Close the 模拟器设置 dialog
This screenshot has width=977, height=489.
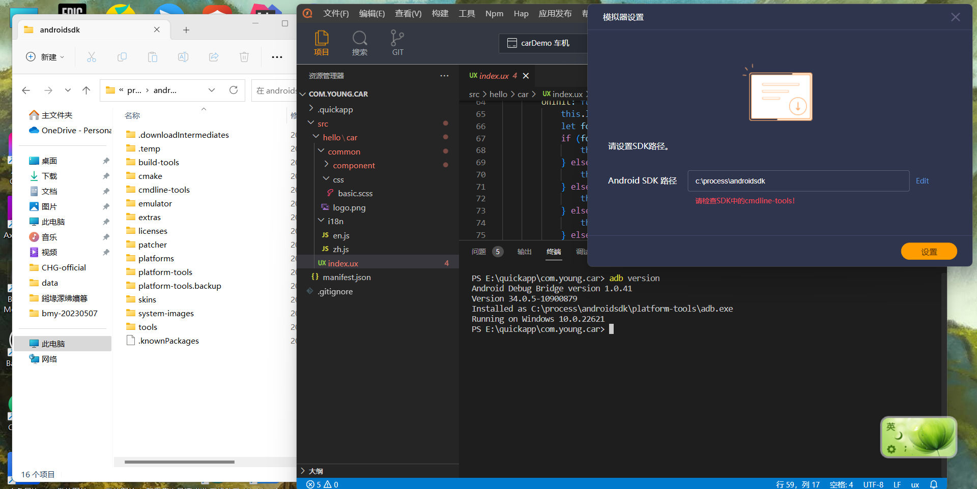tap(955, 17)
